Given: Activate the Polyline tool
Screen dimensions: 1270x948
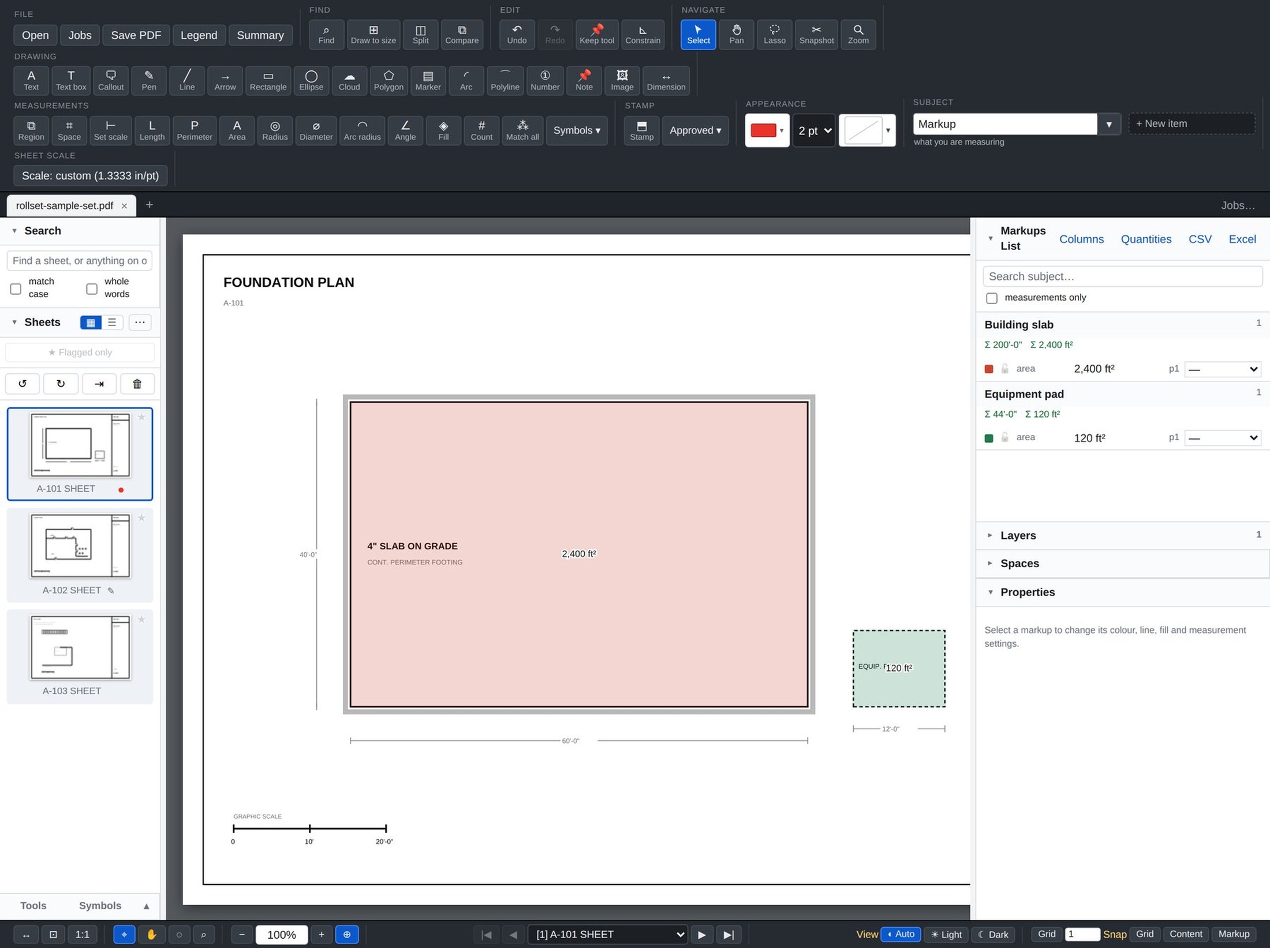Looking at the screenshot, I should pos(505,80).
